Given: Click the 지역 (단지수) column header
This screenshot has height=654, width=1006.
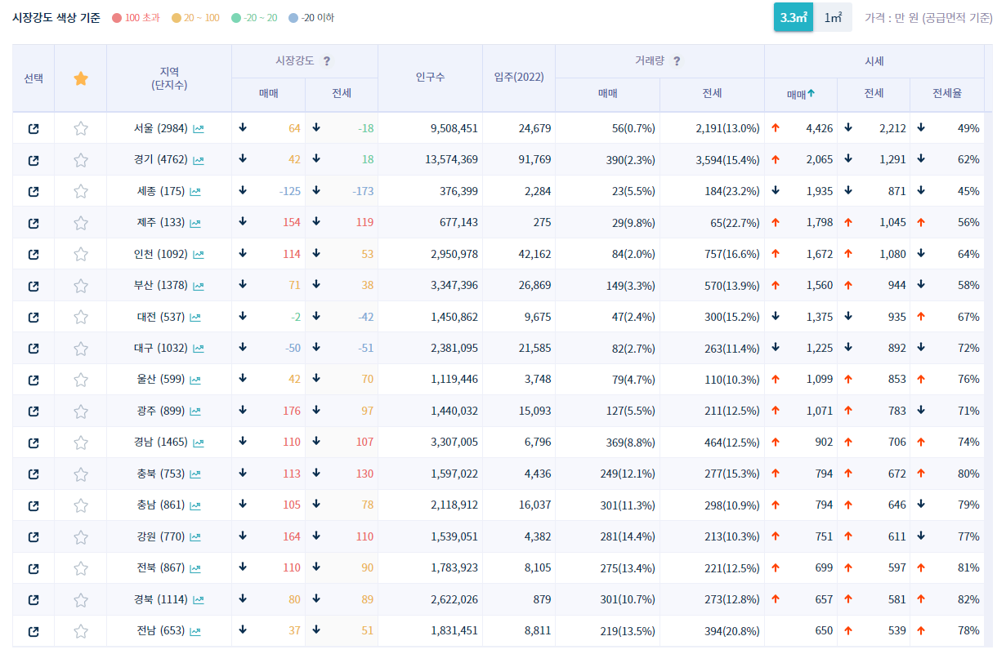Looking at the screenshot, I should [169, 78].
